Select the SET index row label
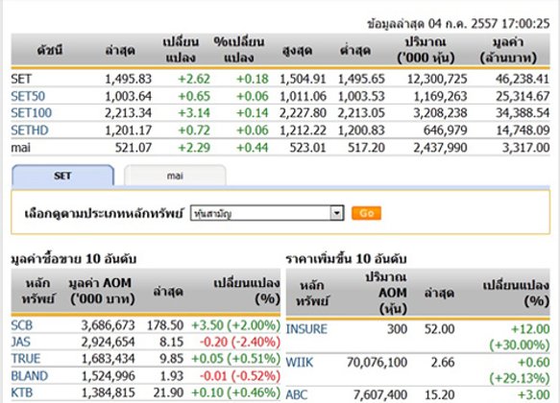Viewport: 560px width, 403px height. (21, 79)
